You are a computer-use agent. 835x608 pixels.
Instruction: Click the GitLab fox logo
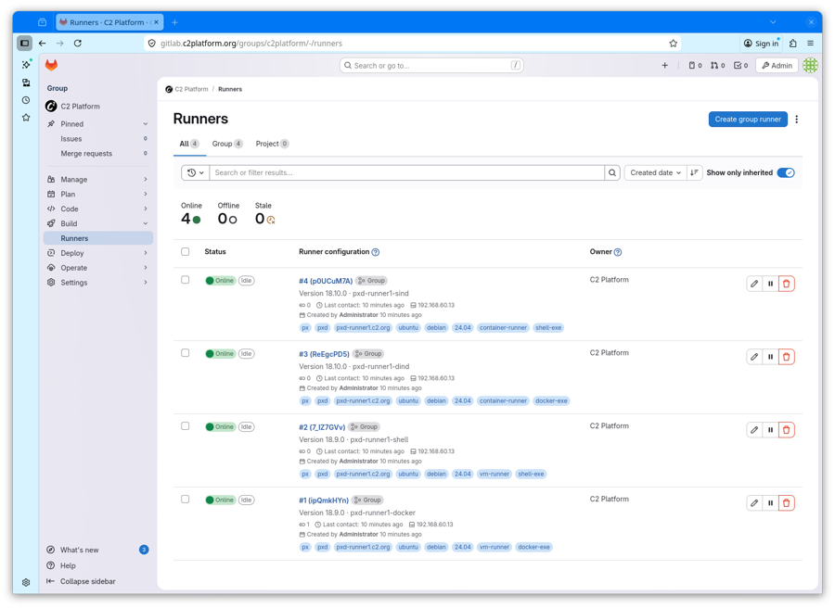[x=51, y=65]
